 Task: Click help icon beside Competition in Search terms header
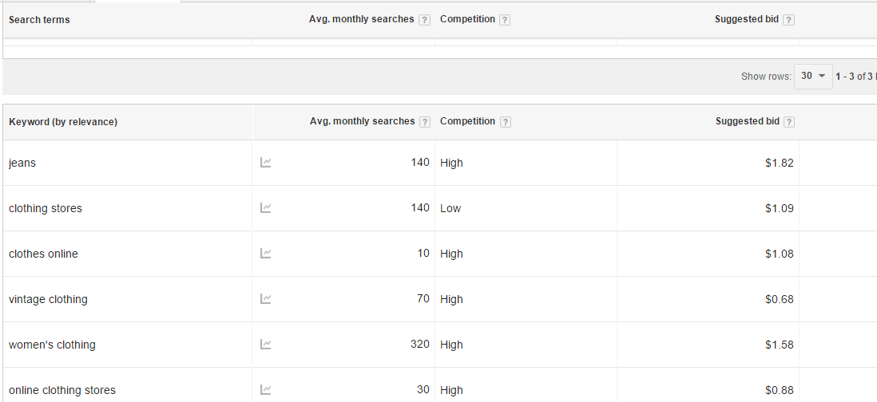pyautogui.click(x=505, y=20)
